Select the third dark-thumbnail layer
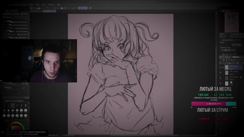 pos(233,78)
